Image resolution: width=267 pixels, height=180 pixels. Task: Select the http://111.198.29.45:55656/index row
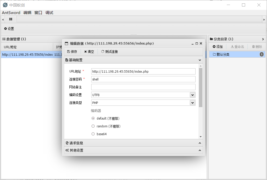[x=32, y=55]
